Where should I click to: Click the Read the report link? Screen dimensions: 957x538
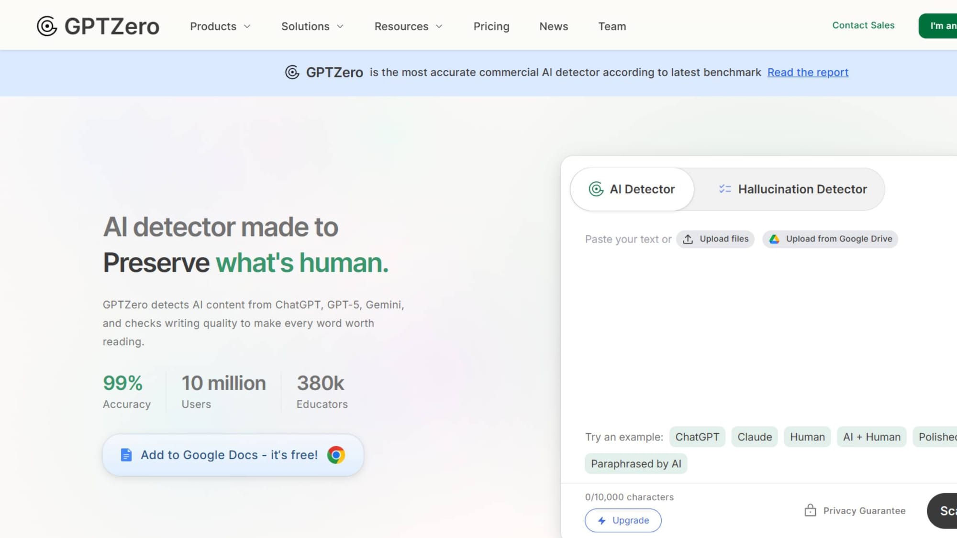pos(808,72)
